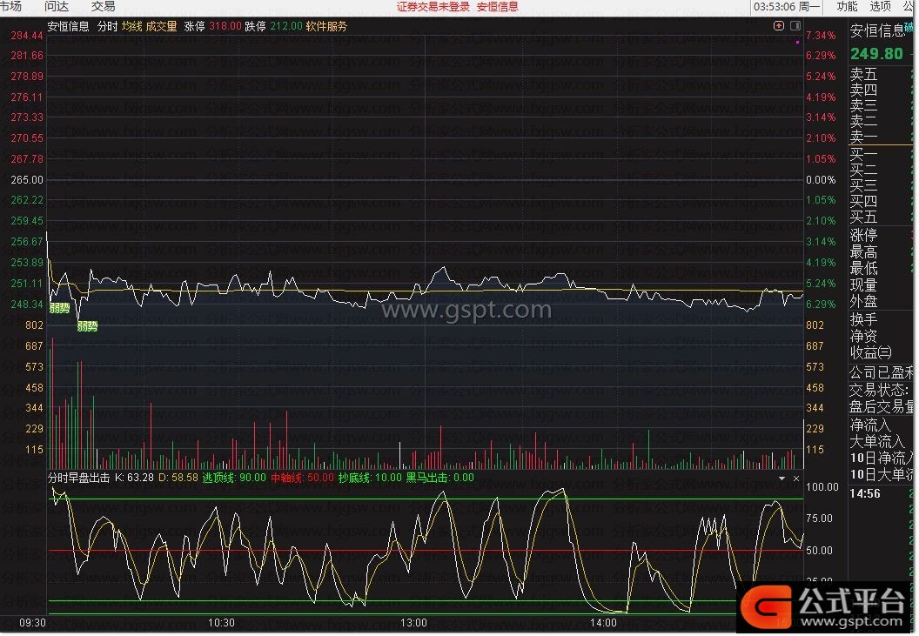Screen dimensions: 919x636
Task: Click the 09:30 time axis label
Action: click(x=32, y=624)
